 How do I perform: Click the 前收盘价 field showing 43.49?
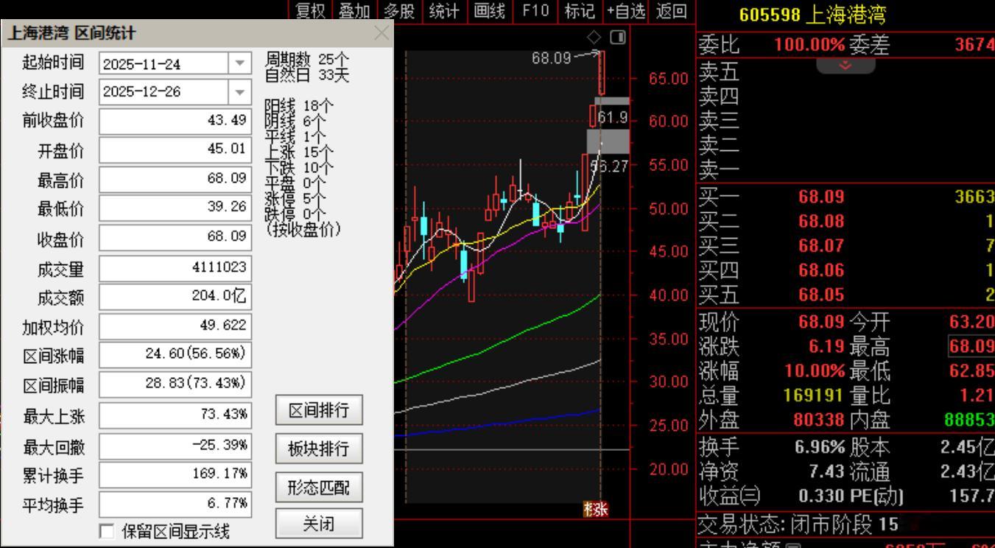point(174,121)
